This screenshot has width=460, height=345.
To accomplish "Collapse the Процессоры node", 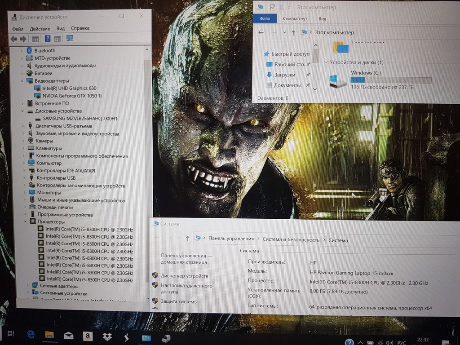I will click(x=25, y=221).
